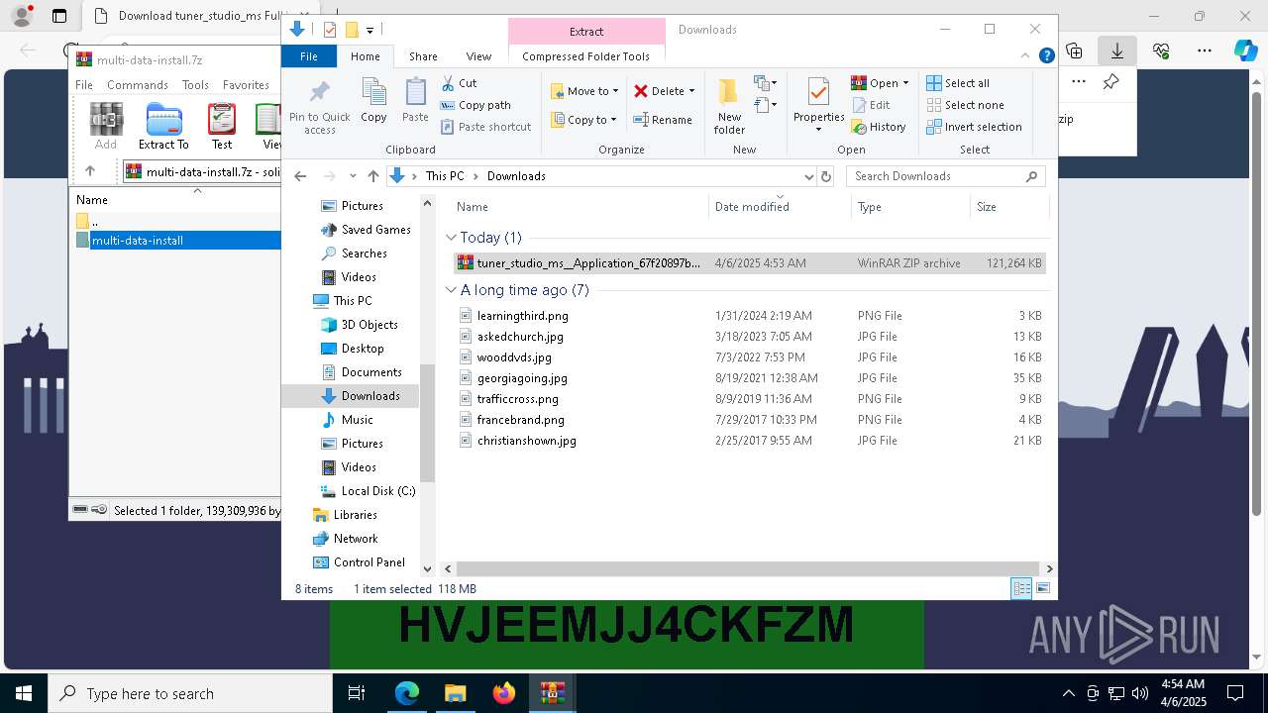Image resolution: width=1268 pixels, height=713 pixels.
Task: Click the Help question mark icon
Action: coord(1046,56)
